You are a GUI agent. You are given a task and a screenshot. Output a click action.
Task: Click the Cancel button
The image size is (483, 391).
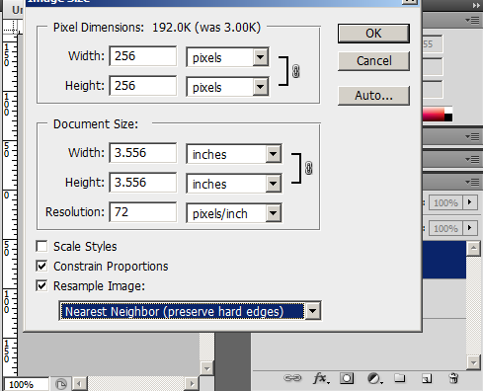tap(373, 61)
